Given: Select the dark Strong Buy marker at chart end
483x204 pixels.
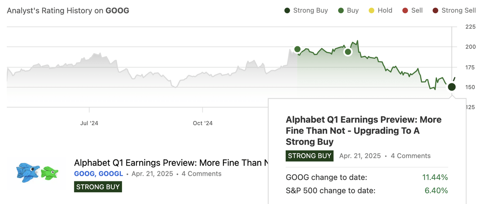Looking at the screenshot, I should coord(452,87).
